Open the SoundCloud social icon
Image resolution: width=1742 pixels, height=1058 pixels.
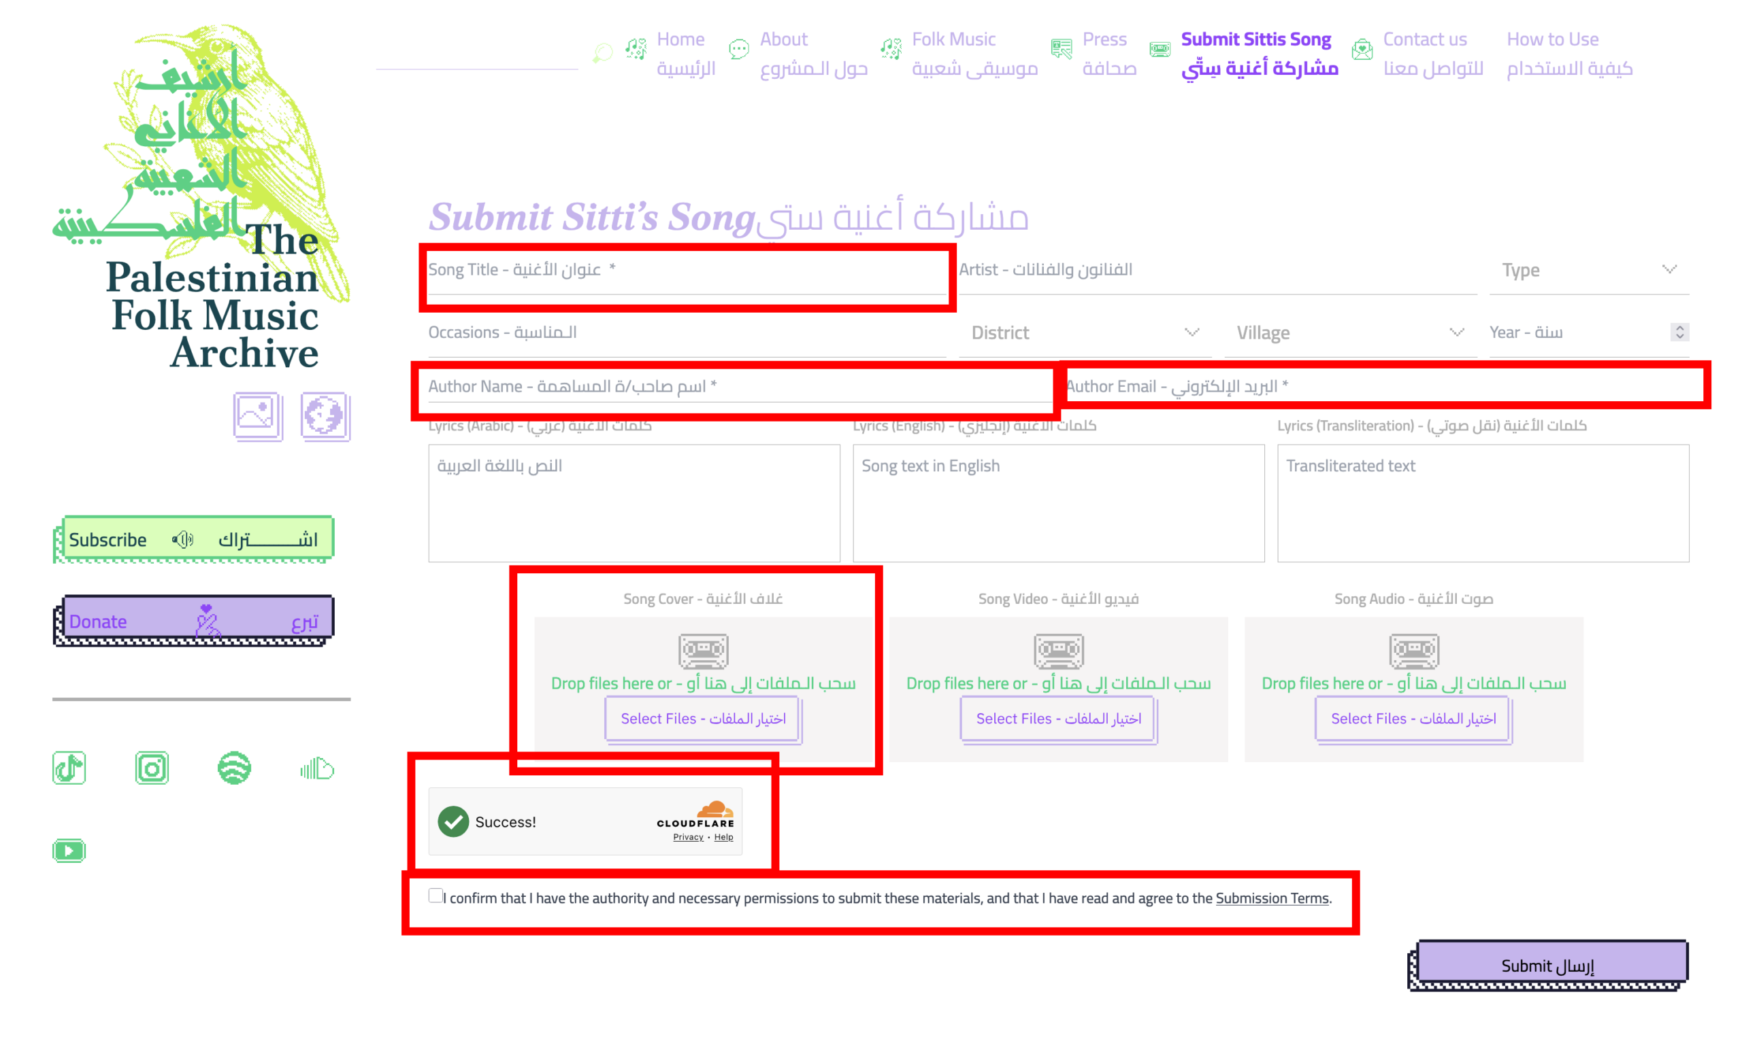[316, 768]
